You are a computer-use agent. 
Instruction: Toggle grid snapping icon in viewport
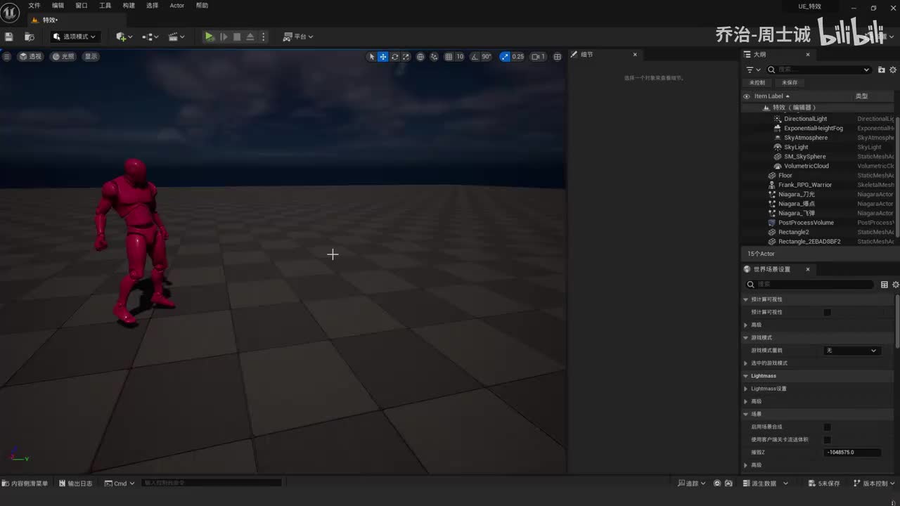point(449,57)
